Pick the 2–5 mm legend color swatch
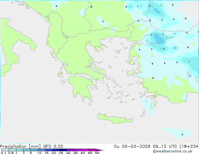 tap(27, 150)
